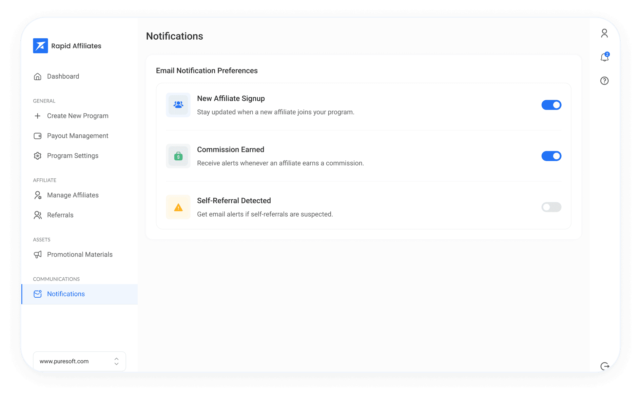Click the Commission Earned title
Image resolution: width=641 pixels, height=397 pixels.
[x=231, y=150]
